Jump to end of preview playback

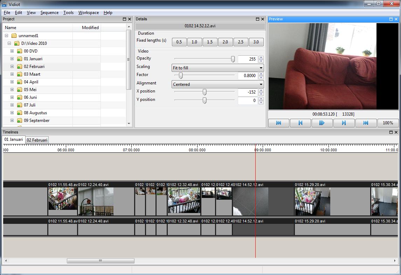[366, 123]
